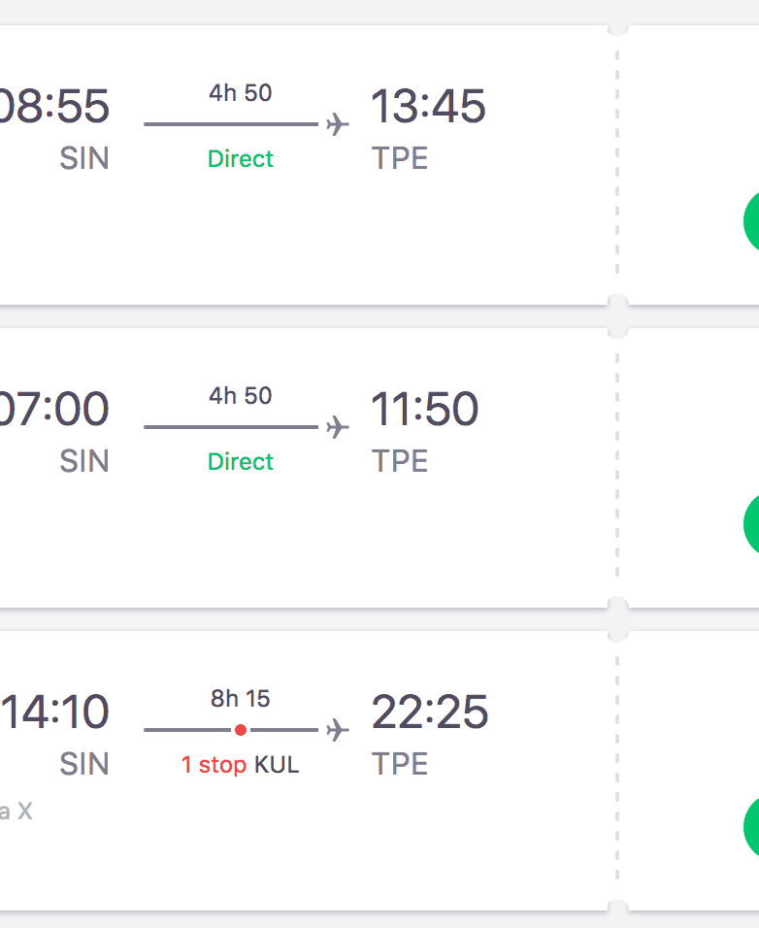Image resolution: width=759 pixels, height=928 pixels.
Task: Click the plane icon on the 07:00 flight
Action: pos(337,427)
